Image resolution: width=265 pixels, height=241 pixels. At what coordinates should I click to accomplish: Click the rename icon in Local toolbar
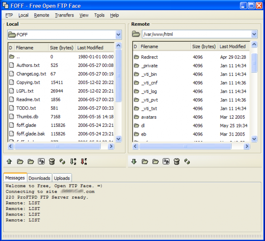[41, 161]
